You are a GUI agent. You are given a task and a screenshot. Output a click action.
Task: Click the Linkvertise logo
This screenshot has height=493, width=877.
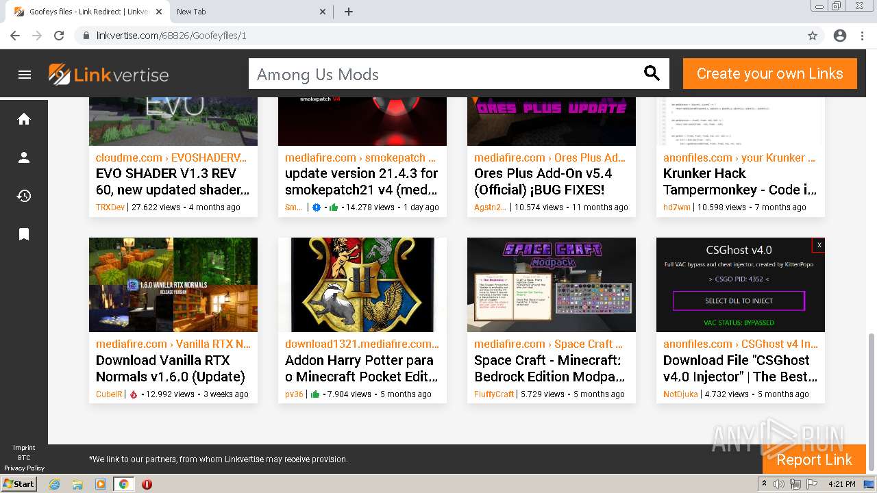click(108, 75)
